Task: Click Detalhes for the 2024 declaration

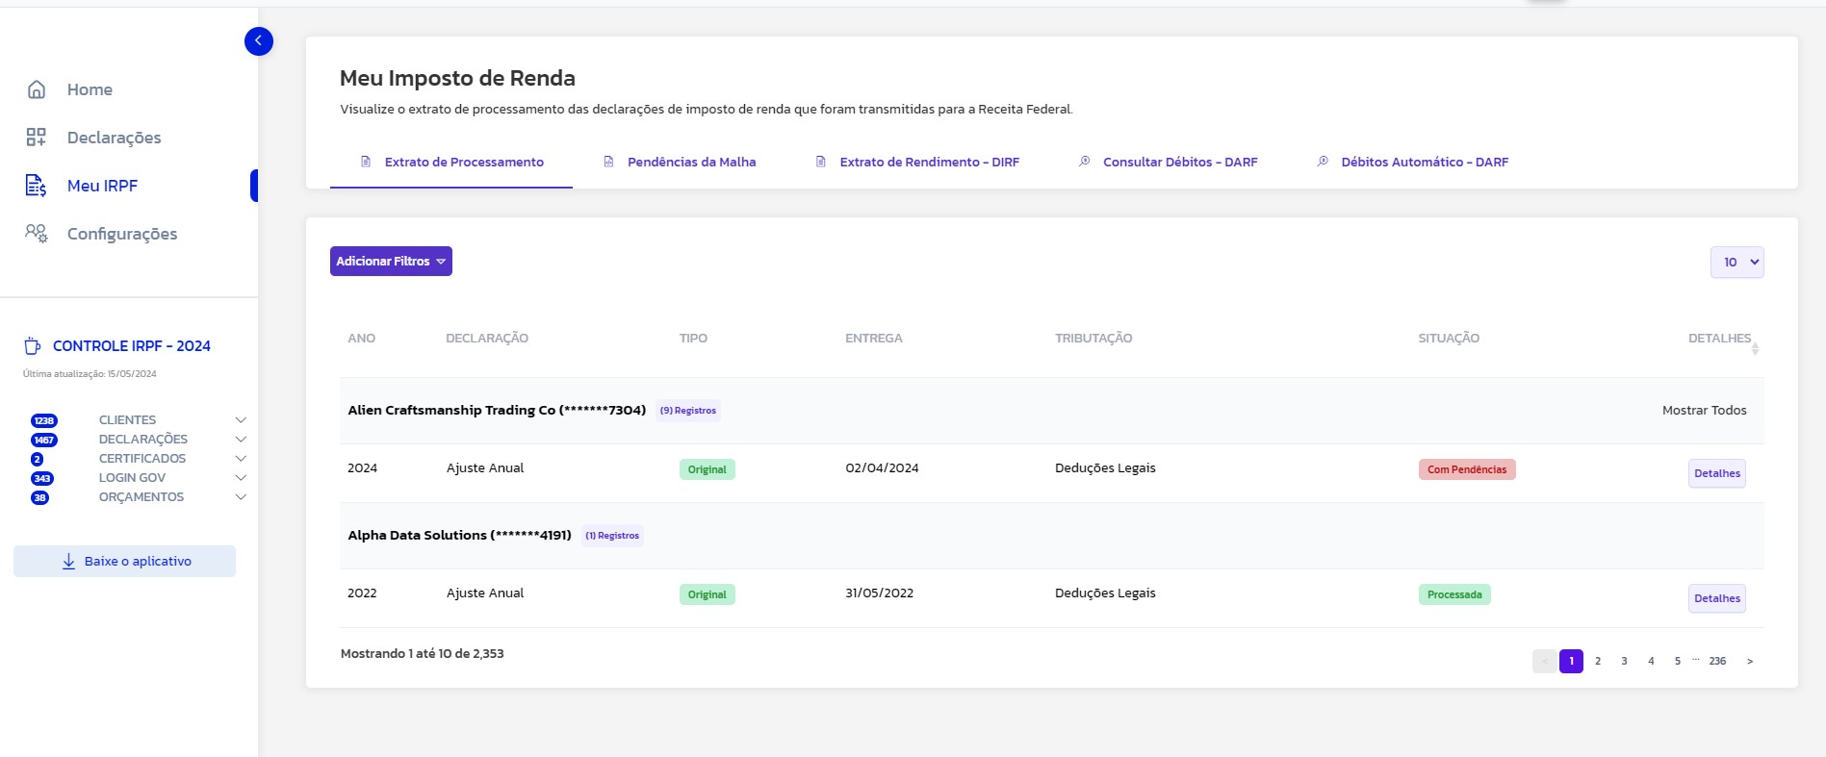Action: tap(1716, 473)
